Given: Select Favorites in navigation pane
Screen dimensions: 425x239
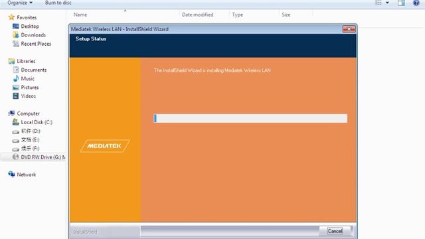Looking at the screenshot, I should point(27,17).
